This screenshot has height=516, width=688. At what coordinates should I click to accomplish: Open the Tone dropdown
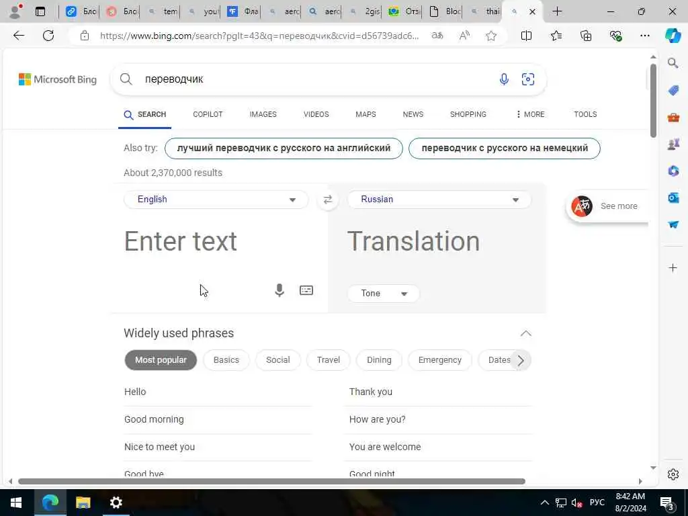pos(384,294)
